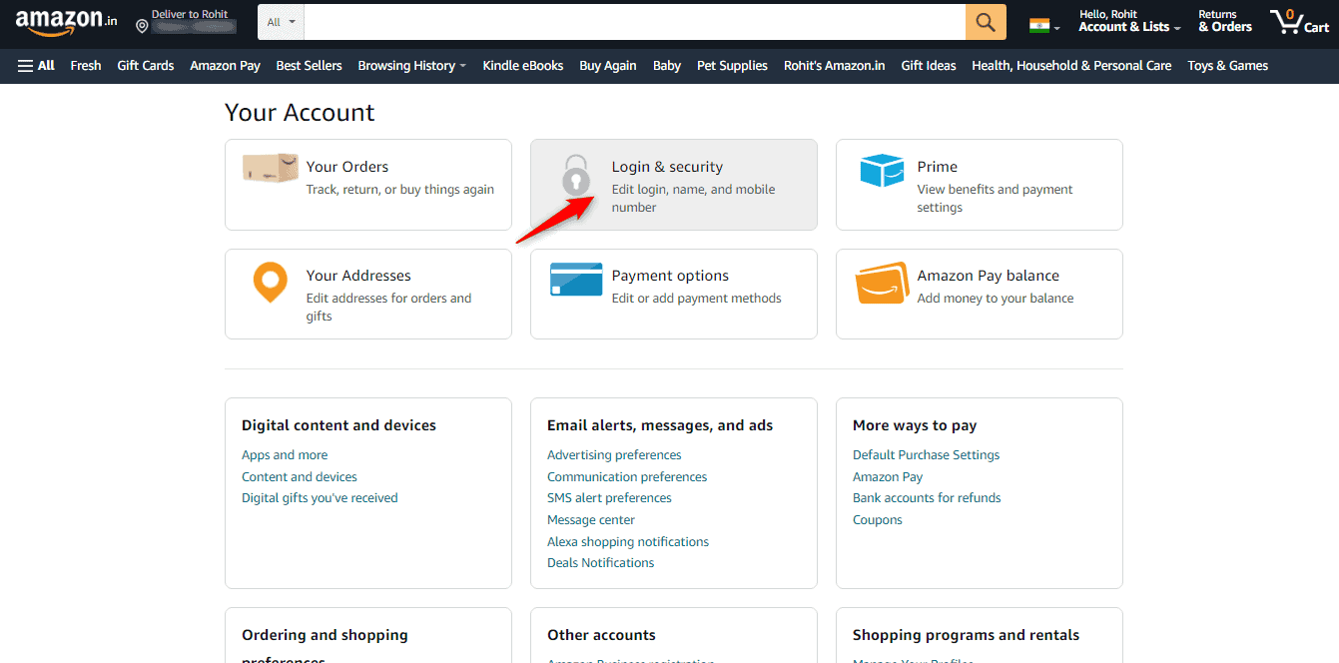Click the Payment options card icon
The height and width of the screenshot is (663, 1339).
(574, 281)
